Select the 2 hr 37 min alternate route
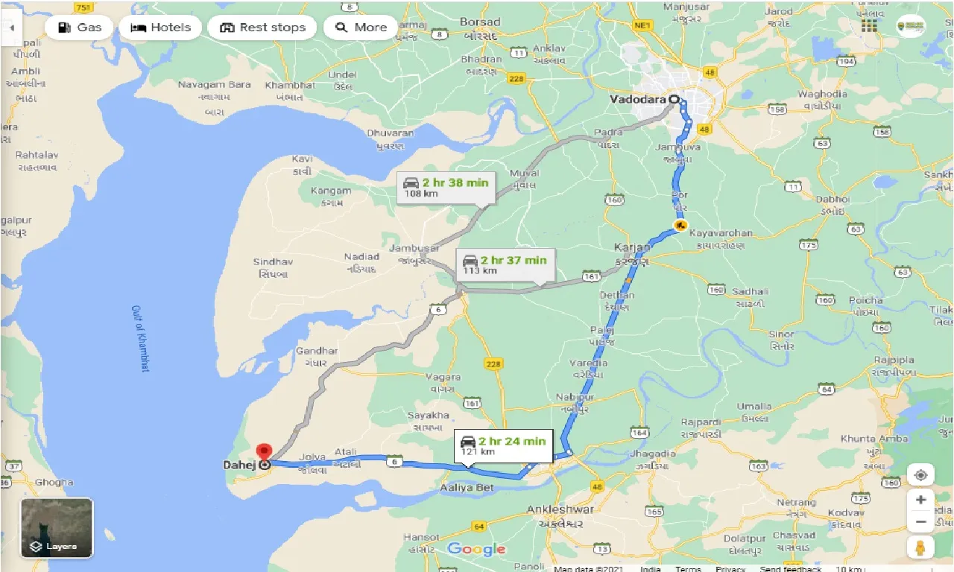This screenshot has height=572, width=954. pyautogui.click(x=504, y=264)
